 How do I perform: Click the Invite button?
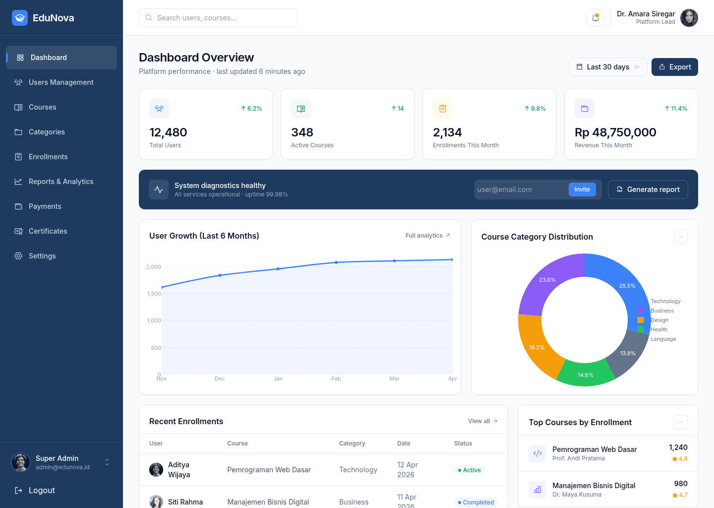point(582,190)
